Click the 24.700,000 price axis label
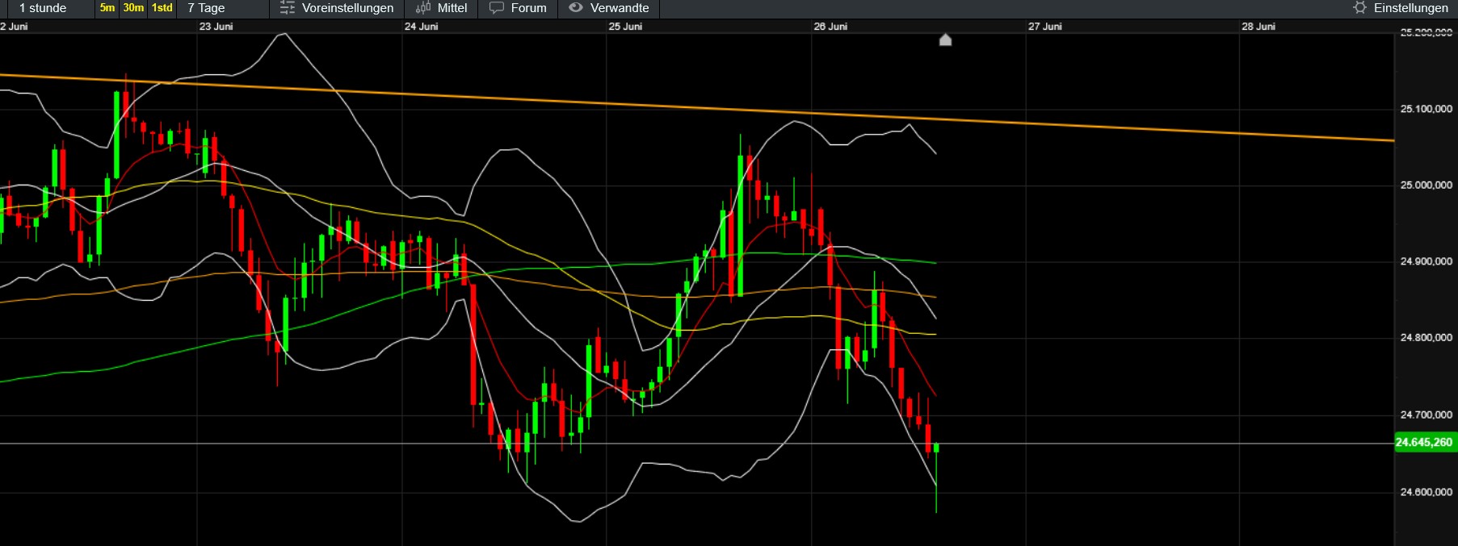This screenshot has width=1458, height=546. [x=1426, y=415]
